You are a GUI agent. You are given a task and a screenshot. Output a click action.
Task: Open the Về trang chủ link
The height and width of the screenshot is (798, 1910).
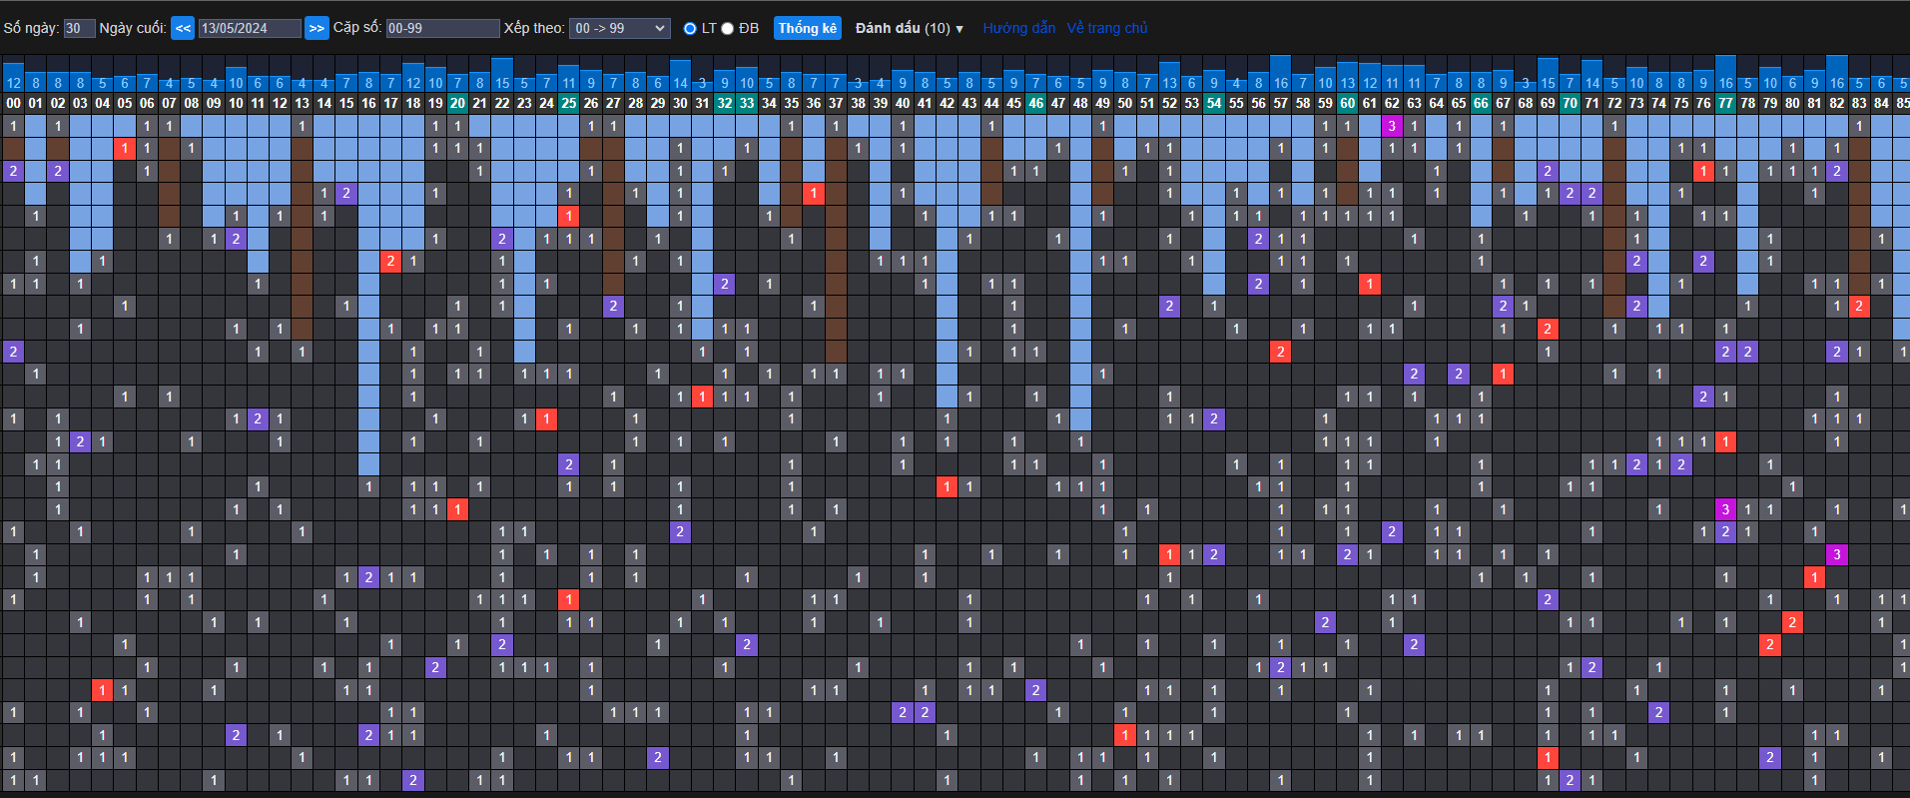point(1107,28)
